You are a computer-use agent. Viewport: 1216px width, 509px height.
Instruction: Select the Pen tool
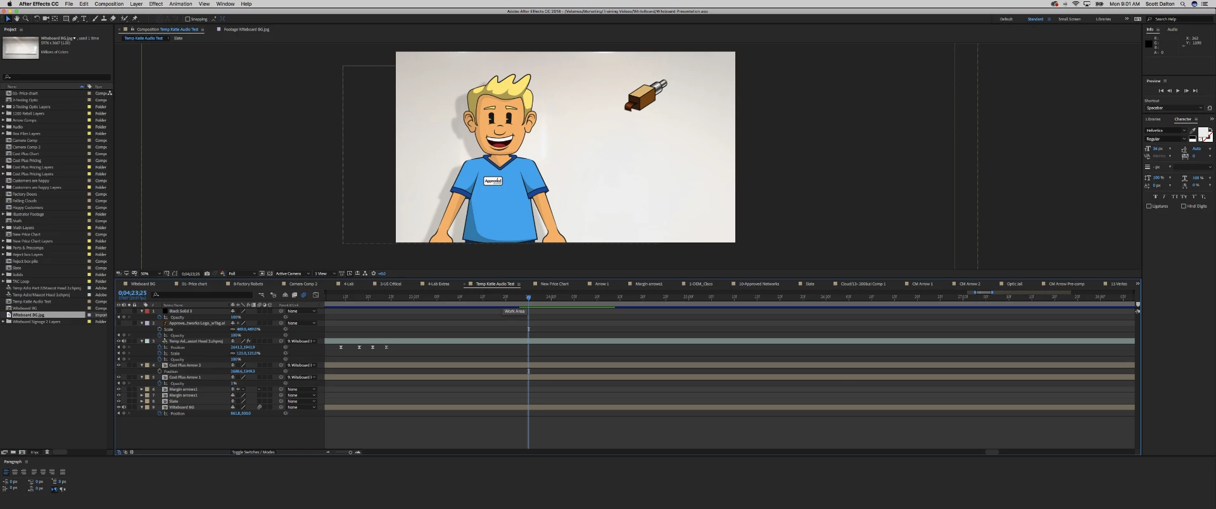point(75,18)
